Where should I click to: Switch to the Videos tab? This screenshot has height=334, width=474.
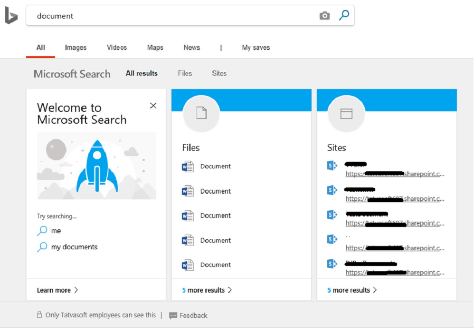pos(117,48)
